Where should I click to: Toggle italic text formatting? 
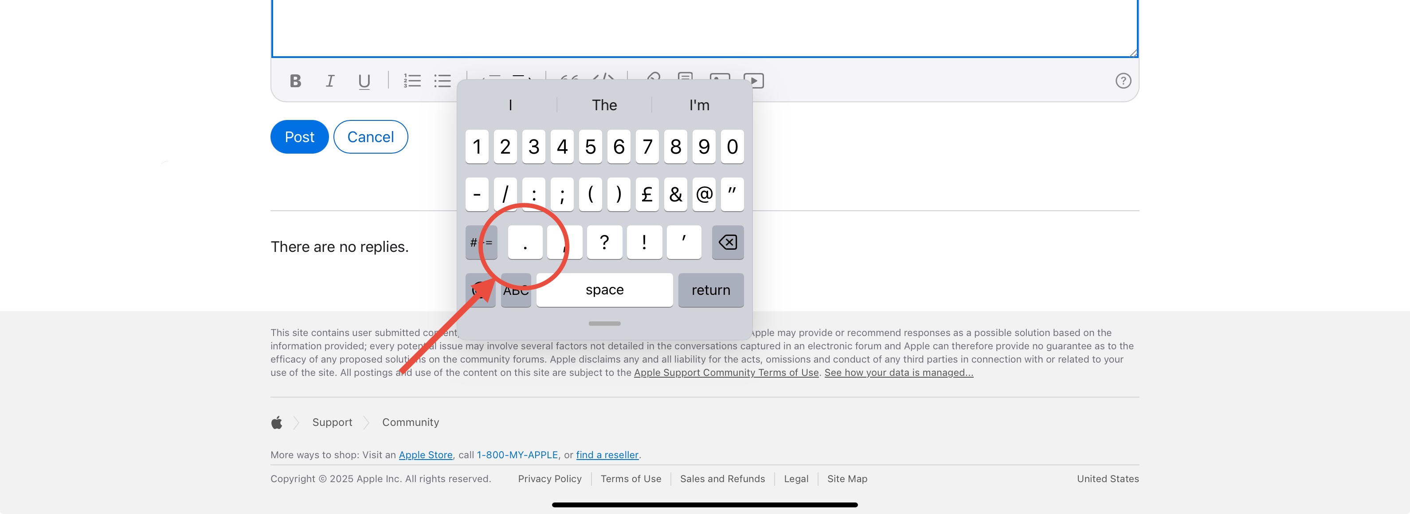pos(329,81)
